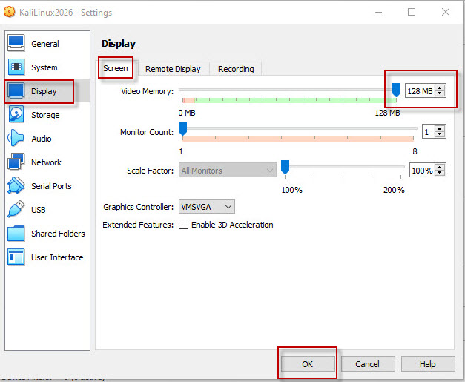Screen dimensions: 465x382
Task: Switch to the Recording tab
Action: (236, 69)
